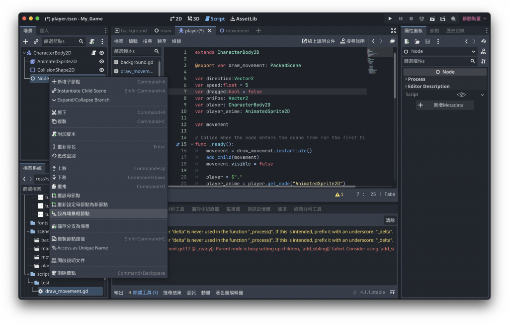Viewport: 509px width, 324px height.
Task: Load resource folder icon in Inspector
Action: click(417, 41)
